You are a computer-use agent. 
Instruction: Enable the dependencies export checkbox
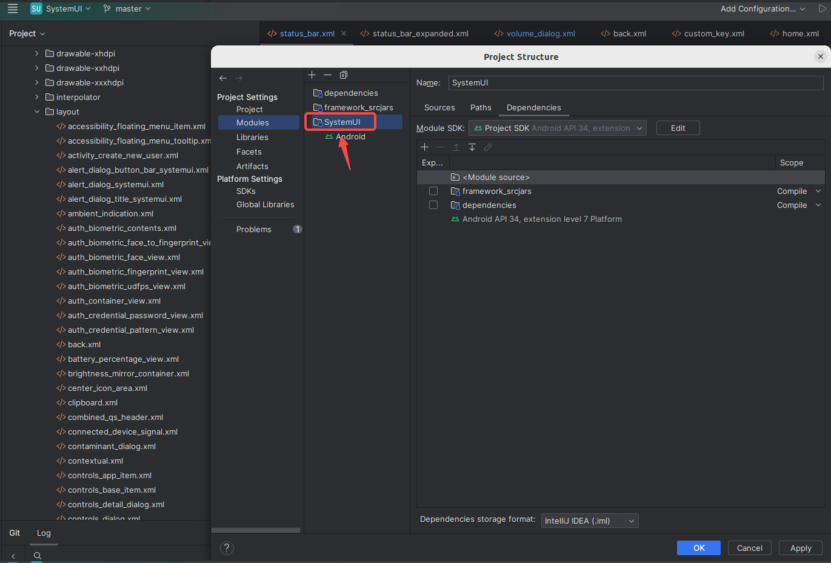point(433,205)
